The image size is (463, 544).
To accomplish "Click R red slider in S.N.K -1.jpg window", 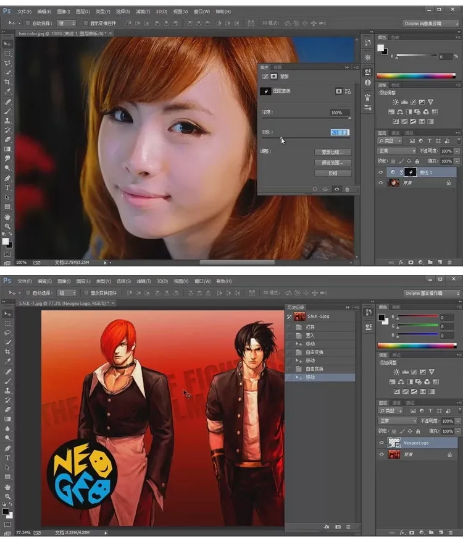I will point(417,317).
